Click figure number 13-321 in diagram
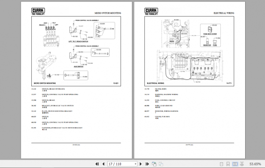The image size is (265, 168). pos(116,83)
